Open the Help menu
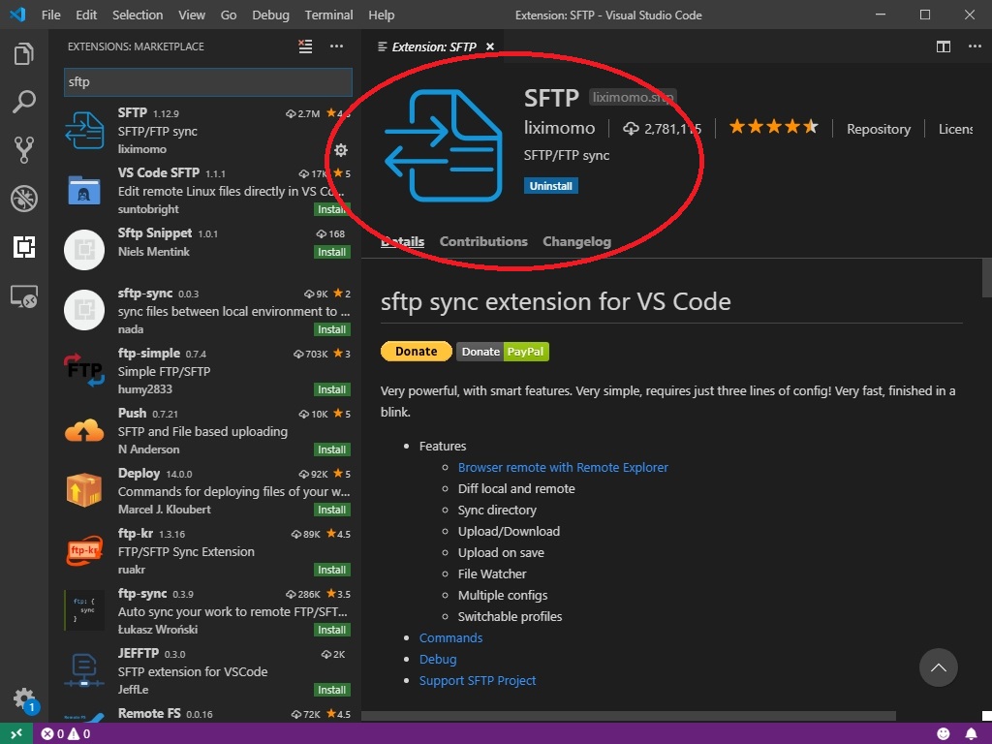The height and width of the screenshot is (744, 992). point(381,15)
